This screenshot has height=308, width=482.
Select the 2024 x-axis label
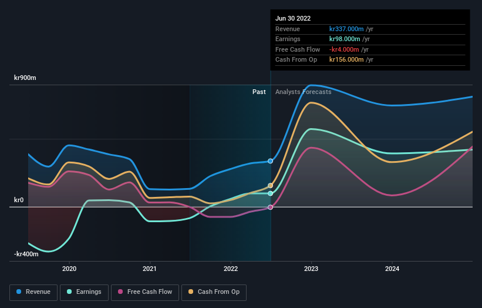click(392, 269)
